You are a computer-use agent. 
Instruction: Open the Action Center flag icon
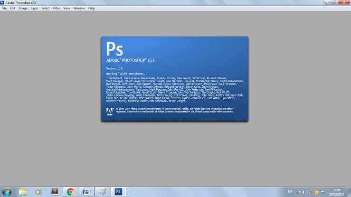click(323, 192)
